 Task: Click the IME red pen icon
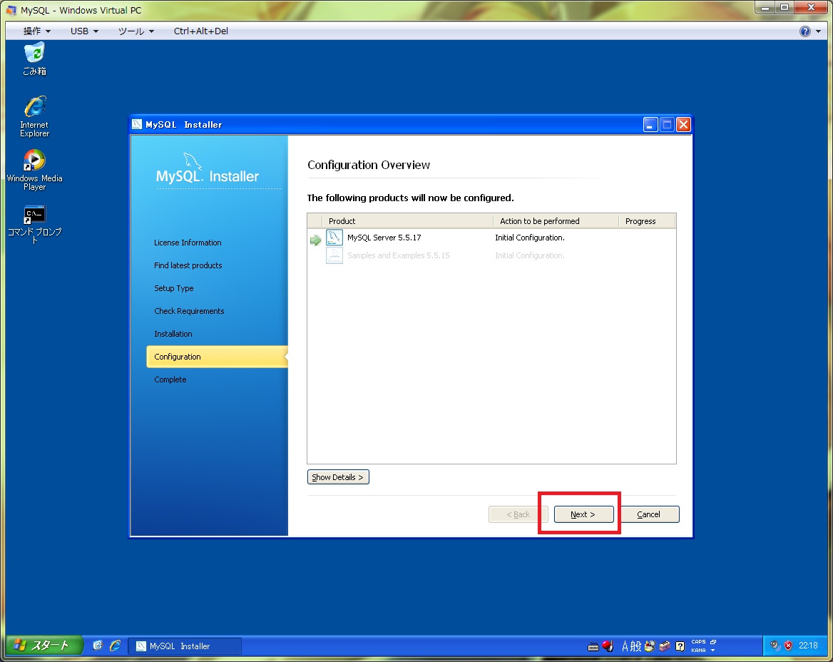pos(608,646)
